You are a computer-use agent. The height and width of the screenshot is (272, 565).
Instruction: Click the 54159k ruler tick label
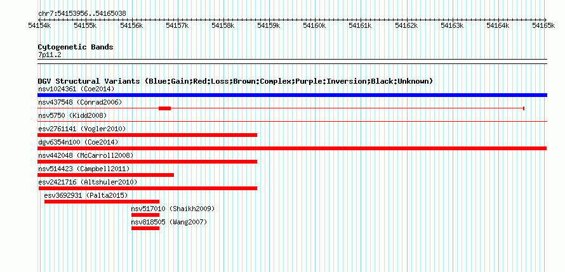click(269, 25)
